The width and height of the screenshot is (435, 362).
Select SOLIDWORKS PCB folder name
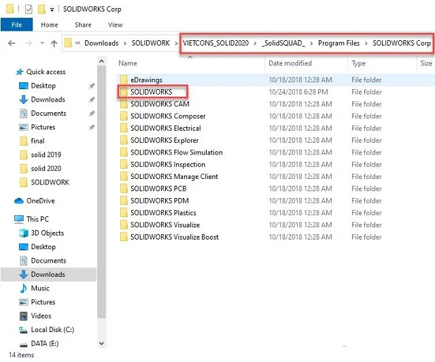click(158, 188)
